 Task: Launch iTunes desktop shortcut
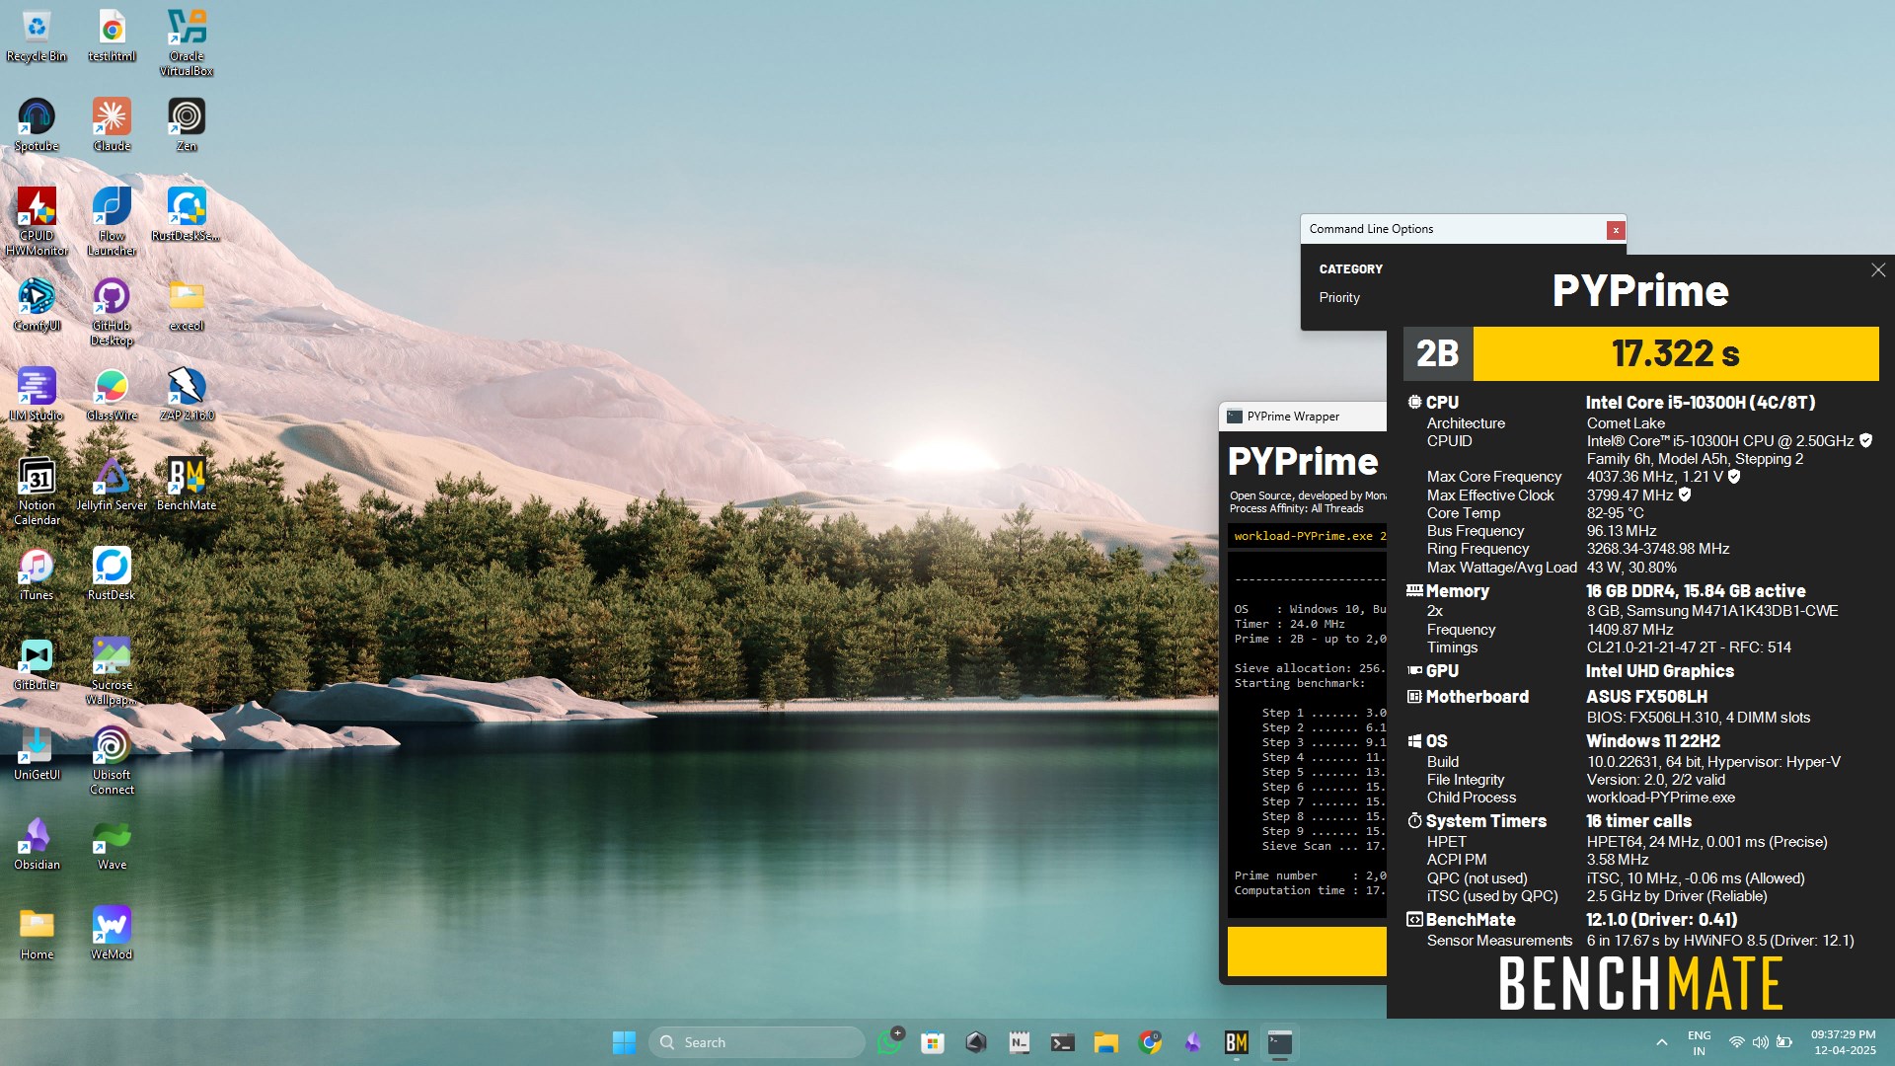coord(37,574)
